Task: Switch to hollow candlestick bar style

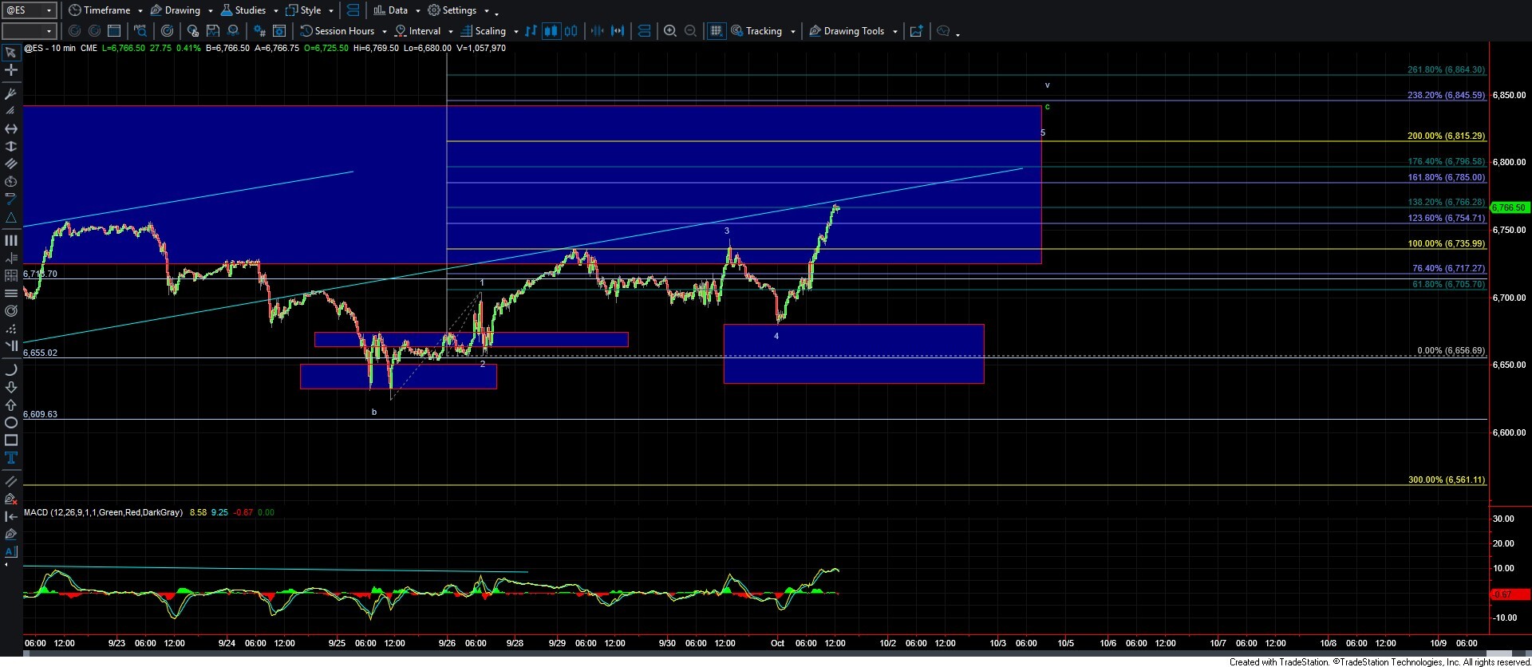Action: (x=571, y=31)
